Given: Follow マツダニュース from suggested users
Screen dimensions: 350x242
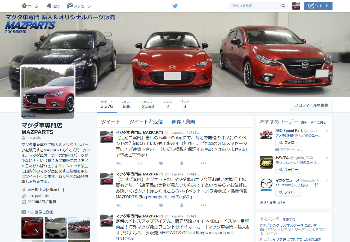Looking at the screenshot, I should (288, 192).
